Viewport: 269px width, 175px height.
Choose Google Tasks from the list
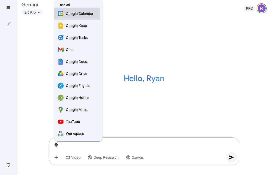click(77, 38)
